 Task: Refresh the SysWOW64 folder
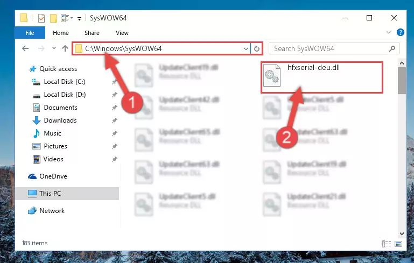coord(256,49)
